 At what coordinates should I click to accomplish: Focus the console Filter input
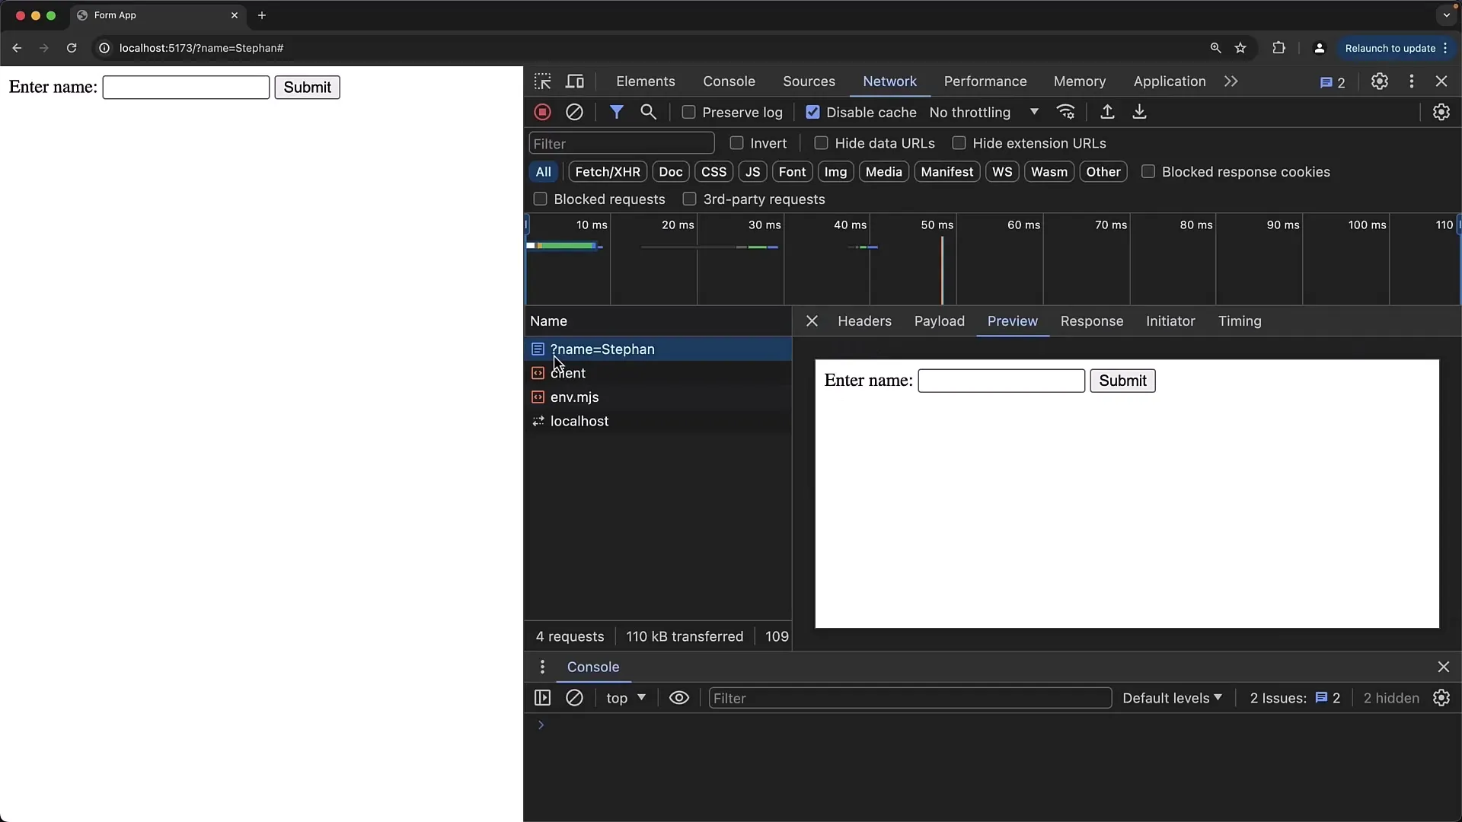[x=910, y=698]
